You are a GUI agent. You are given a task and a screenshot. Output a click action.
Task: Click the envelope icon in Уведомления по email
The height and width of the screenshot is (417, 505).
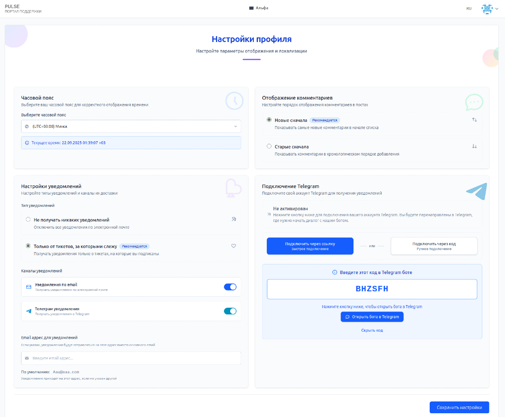(x=29, y=287)
